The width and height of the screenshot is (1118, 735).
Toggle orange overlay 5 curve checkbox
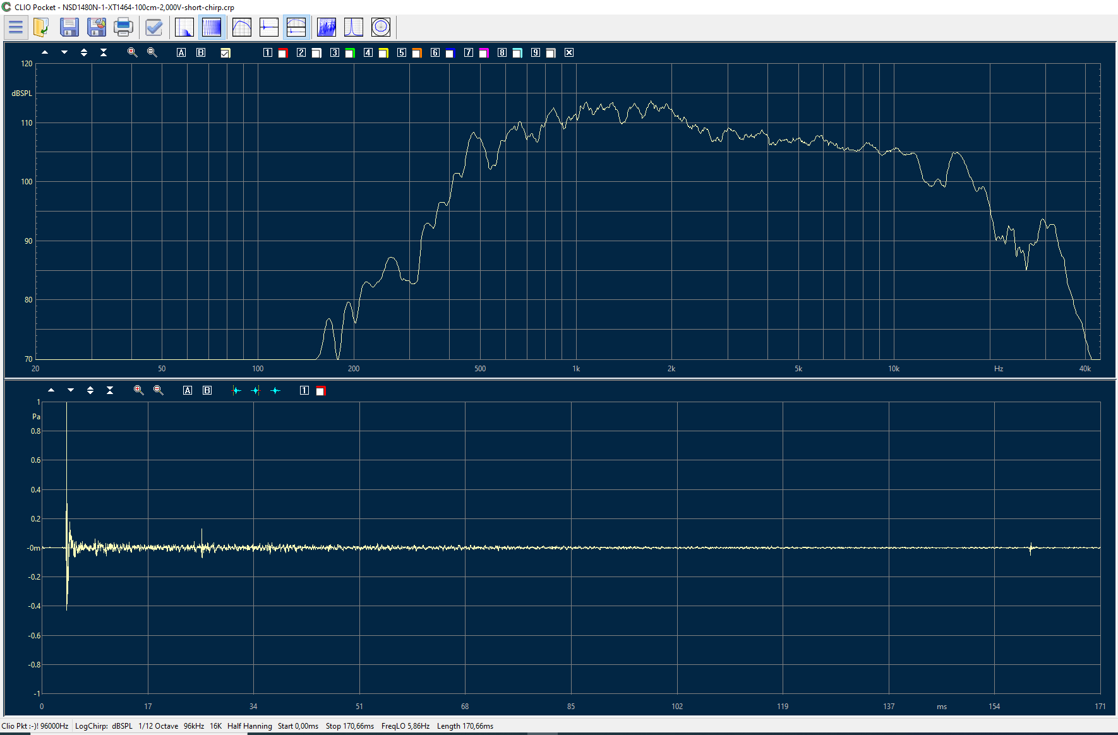point(417,53)
